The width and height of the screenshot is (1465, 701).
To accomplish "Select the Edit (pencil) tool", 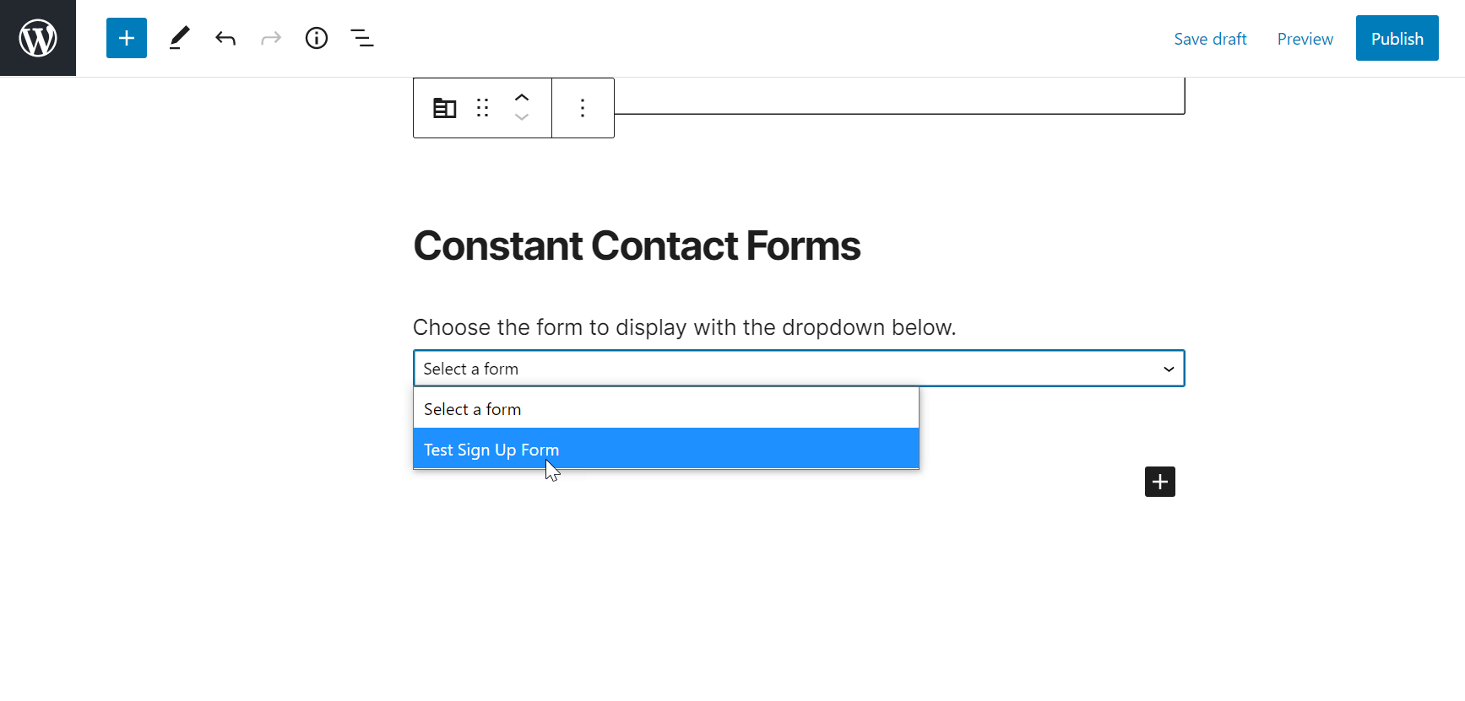I will pyautogui.click(x=178, y=38).
